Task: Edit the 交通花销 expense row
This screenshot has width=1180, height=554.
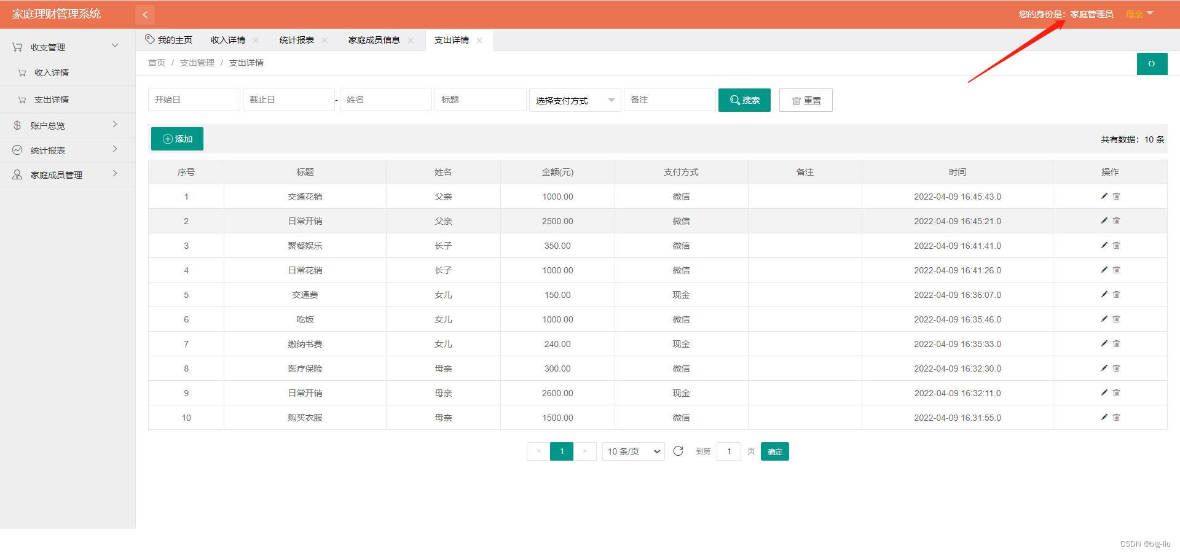Action: pyautogui.click(x=1104, y=196)
